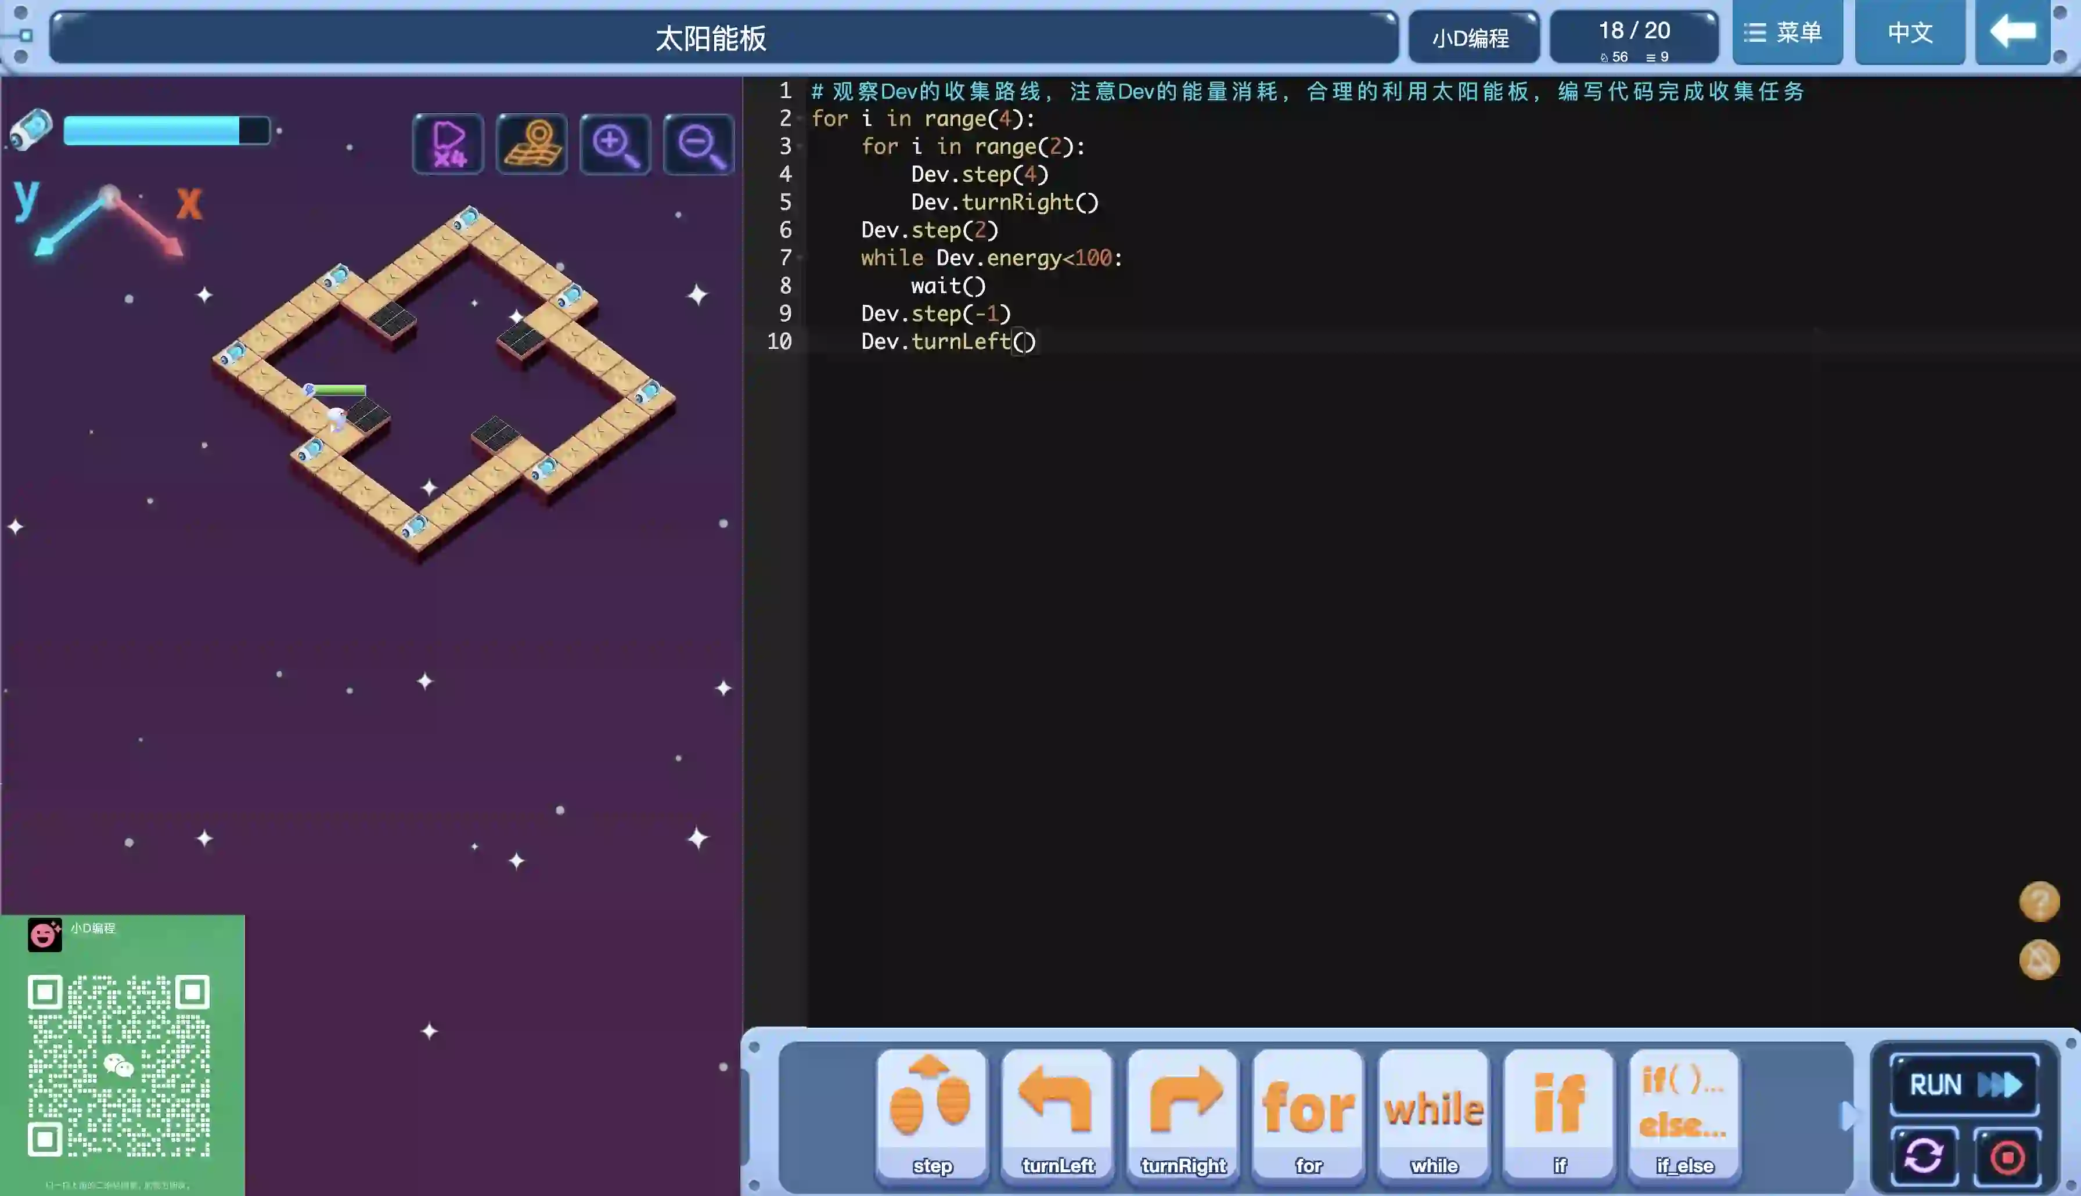Click the map location view icon
Image resolution: width=2081 pixels, height=1196 pixels.
click(x=531, y=145)
